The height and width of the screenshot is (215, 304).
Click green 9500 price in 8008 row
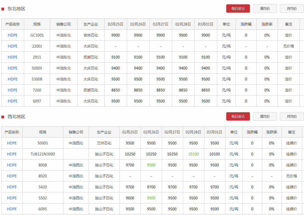click(151, 165)
